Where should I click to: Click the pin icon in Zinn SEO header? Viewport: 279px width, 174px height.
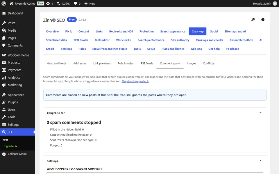coord(253,19)
